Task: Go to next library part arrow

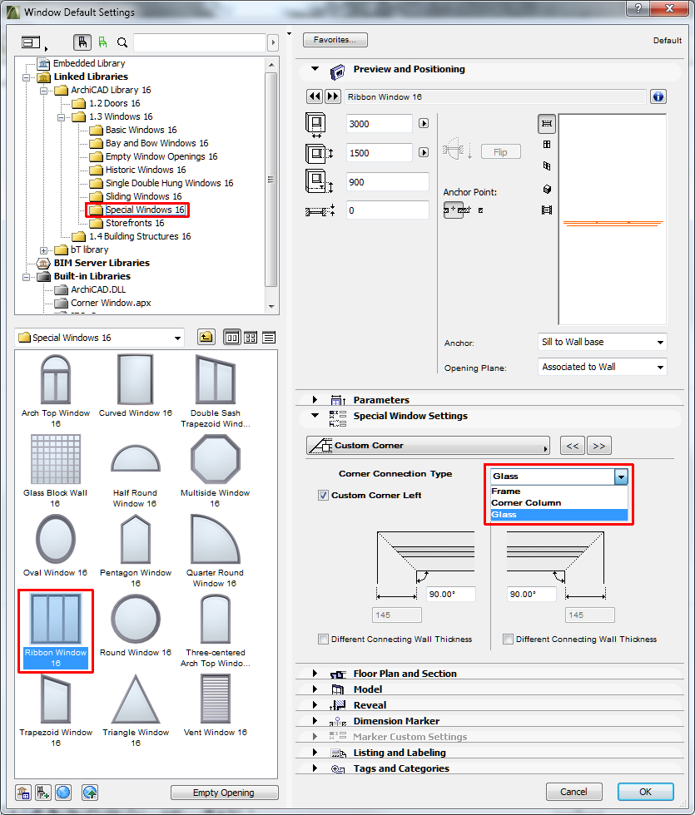Action: point(333,96)
